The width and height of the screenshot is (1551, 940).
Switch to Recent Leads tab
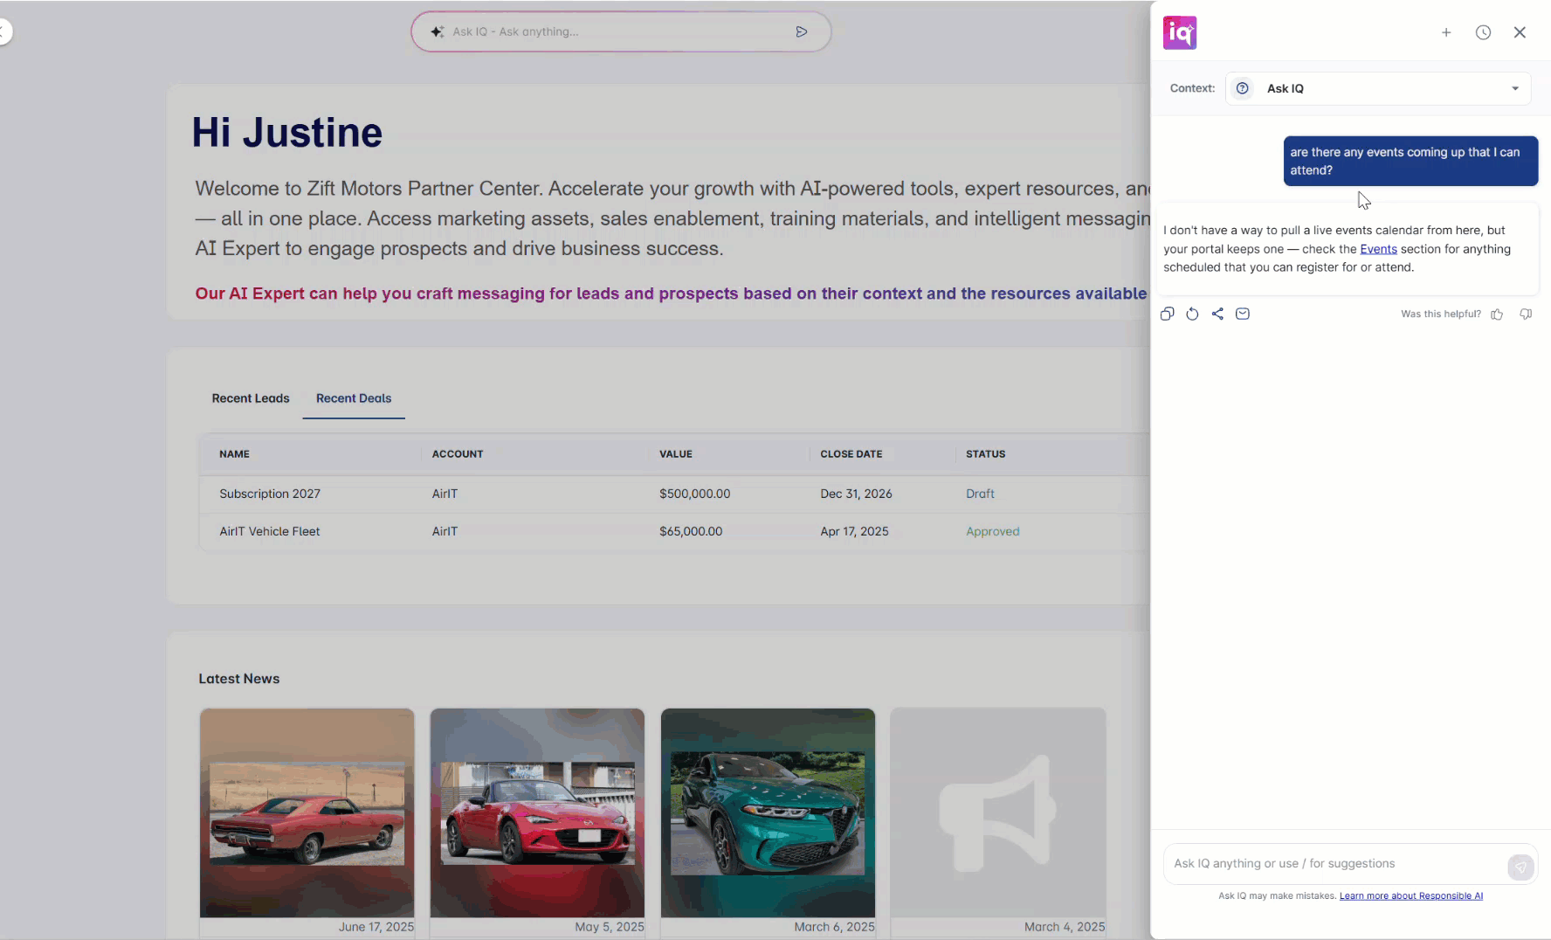coord(251,398)
